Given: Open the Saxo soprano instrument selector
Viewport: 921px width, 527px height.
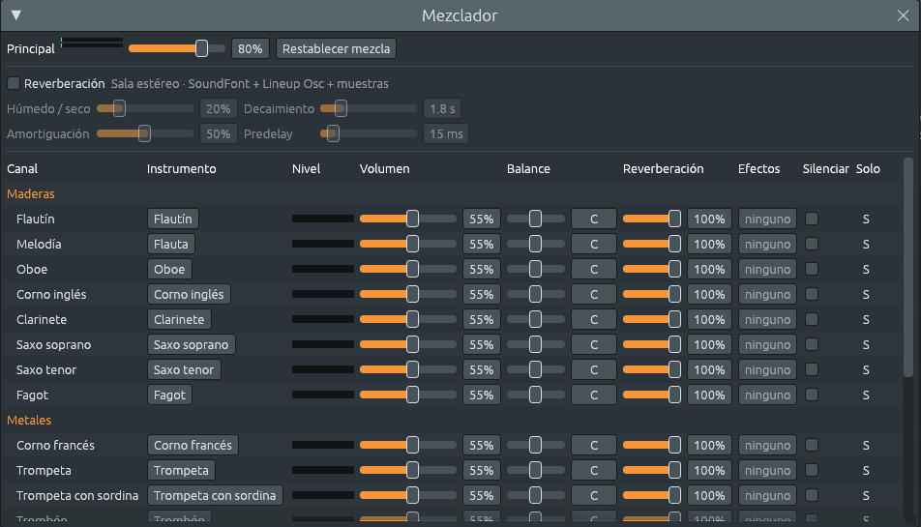Looking at the screenshot, I should point(191,345).
